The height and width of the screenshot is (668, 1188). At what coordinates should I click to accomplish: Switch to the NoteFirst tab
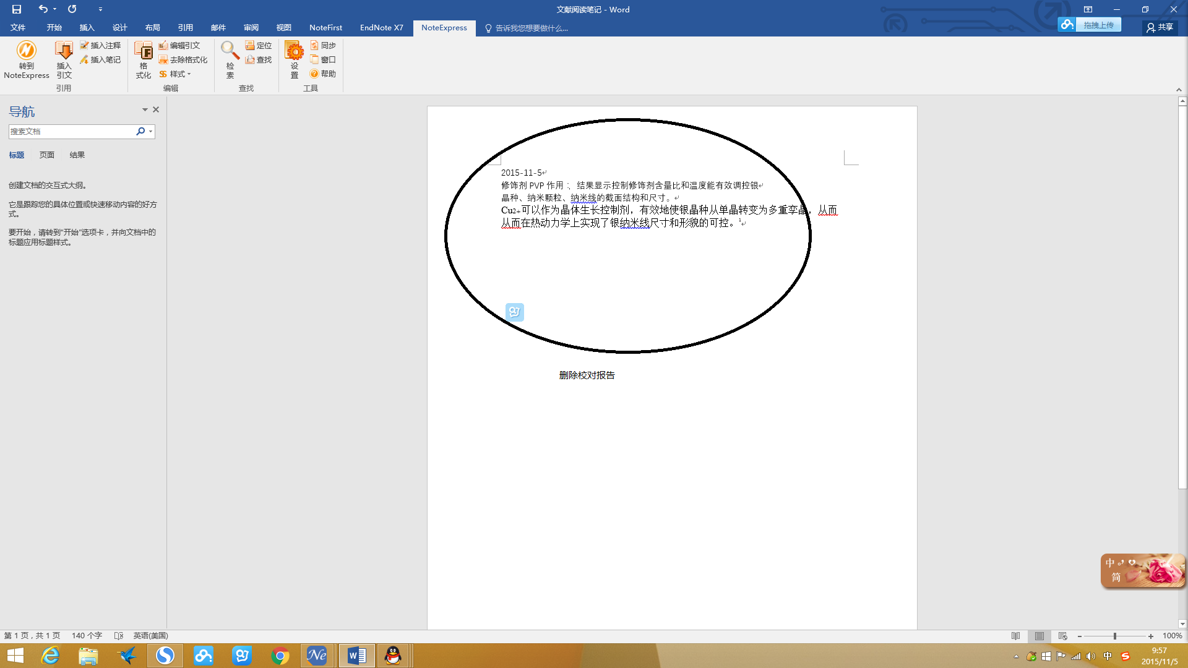[x=326, y=28]
